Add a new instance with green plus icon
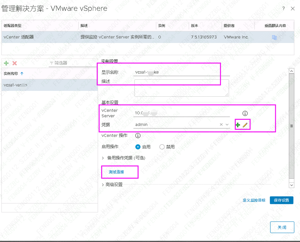The width and height of the screenshot is (300, 242). [x=6, y=63]
